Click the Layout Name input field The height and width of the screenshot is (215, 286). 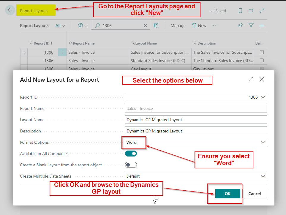(196, 120)
